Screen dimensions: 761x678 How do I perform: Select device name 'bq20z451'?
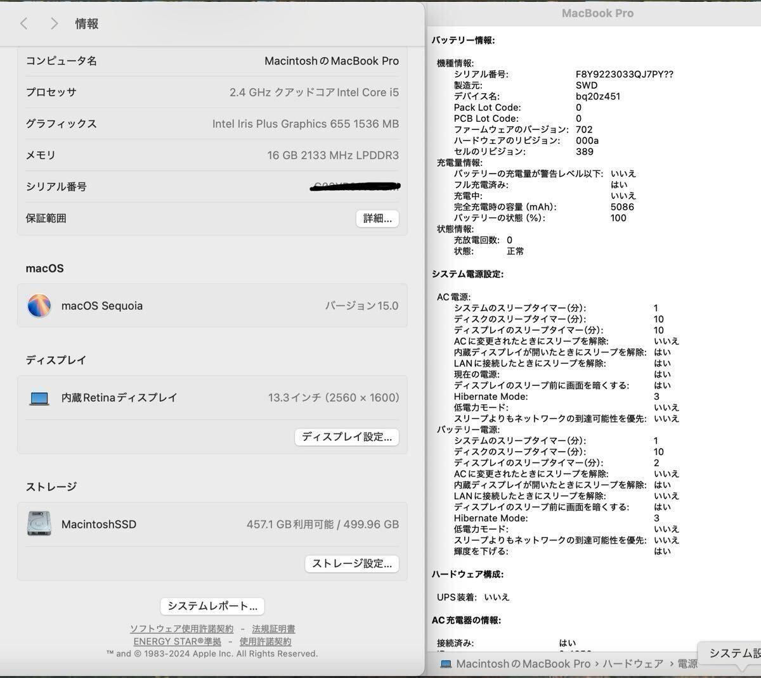598,96
